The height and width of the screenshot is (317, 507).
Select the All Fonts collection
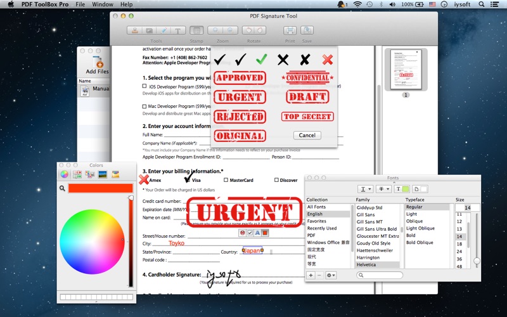(328, 207)
